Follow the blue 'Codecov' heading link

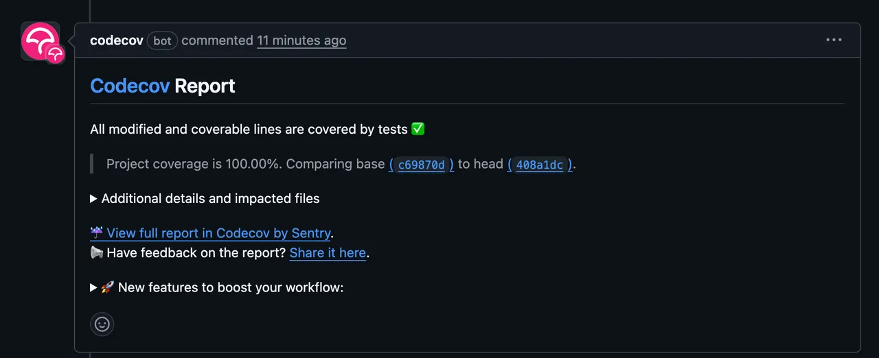tap(130, 86)
